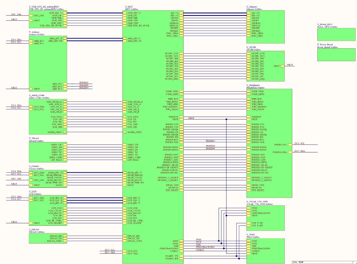This screenshot has height=264, width=357.
Task: Select the JTAG.SchDoc file name label
Action: coord(253,237)
